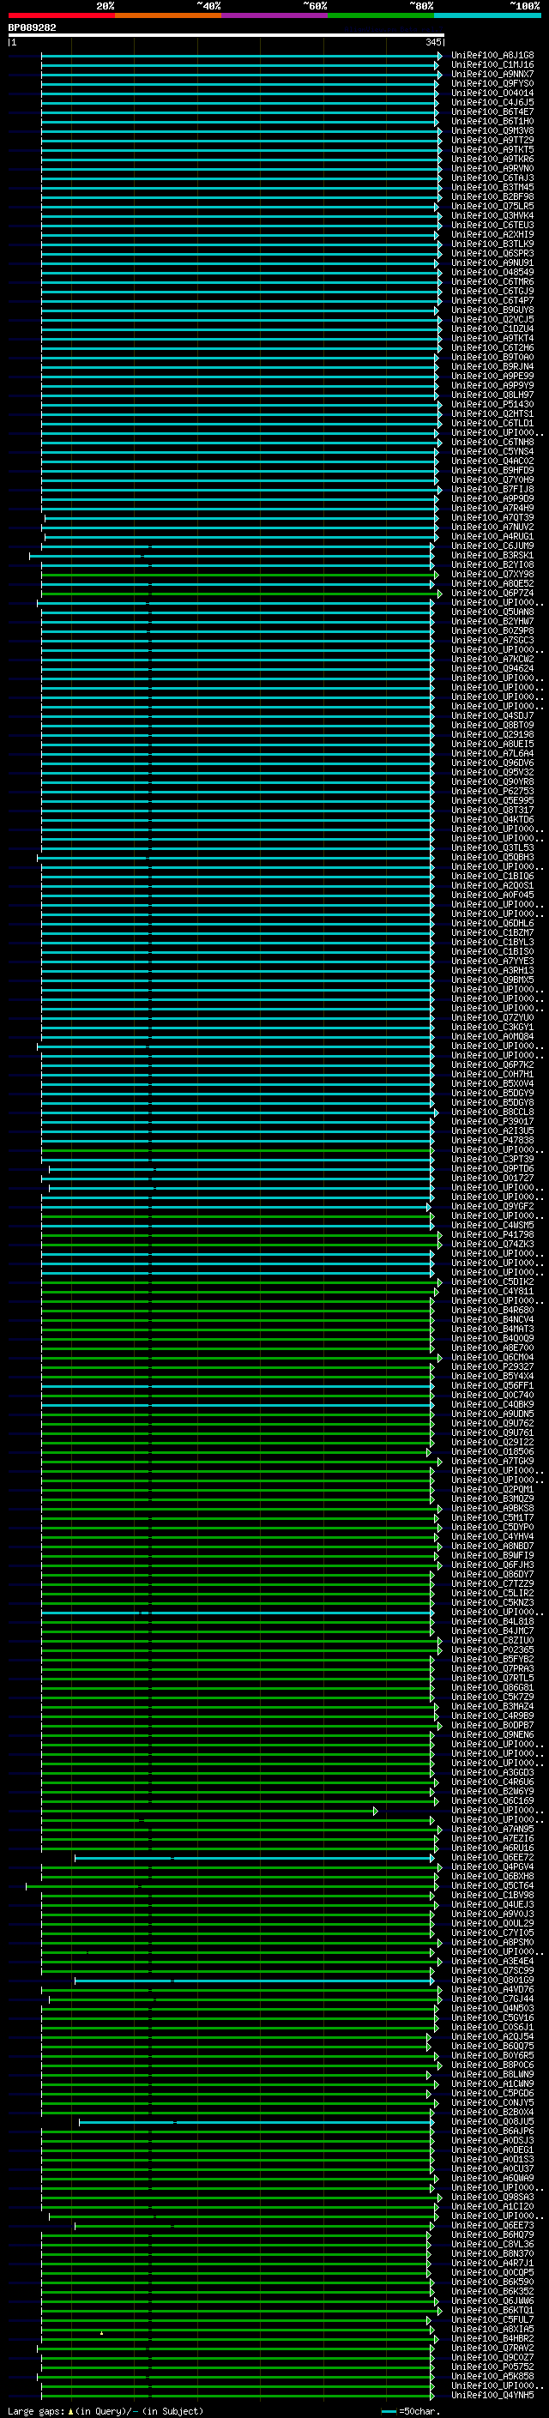This screenshot has height=2418, width=549.
Task: Select the UniRef100_A7KCW2 label
Action: [x=492, y=659]
